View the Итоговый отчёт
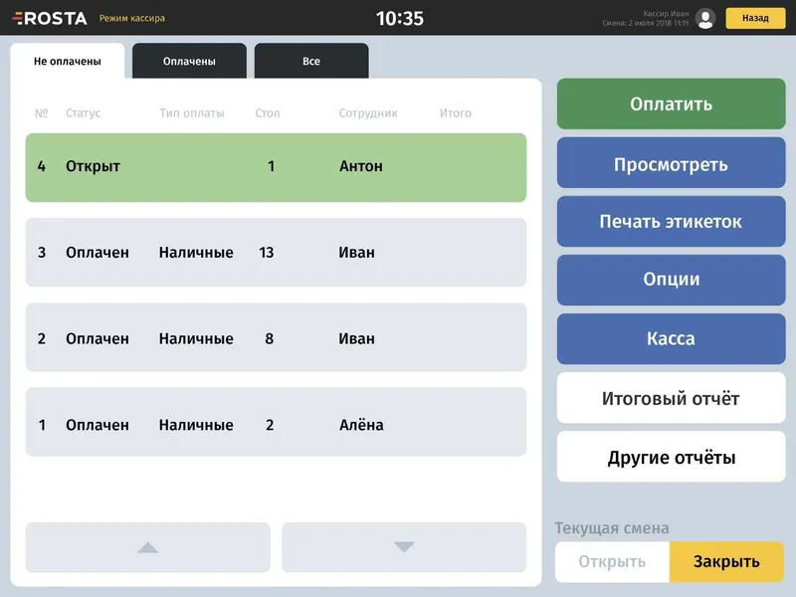The image size is (796, 597). 671,398
